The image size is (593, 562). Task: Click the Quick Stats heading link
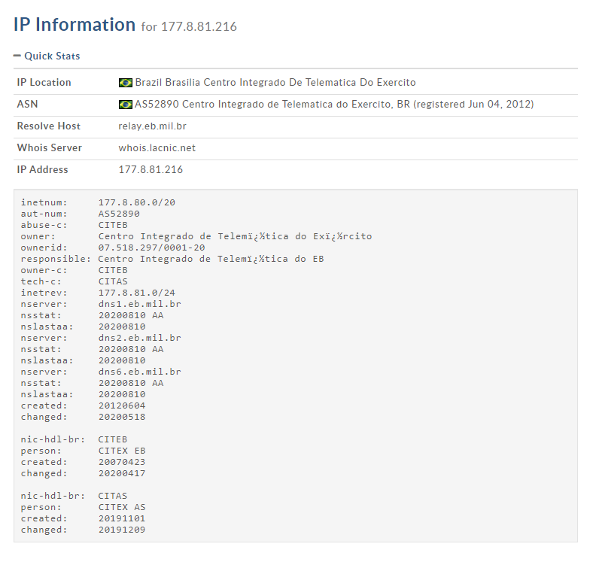click(52, 56)
